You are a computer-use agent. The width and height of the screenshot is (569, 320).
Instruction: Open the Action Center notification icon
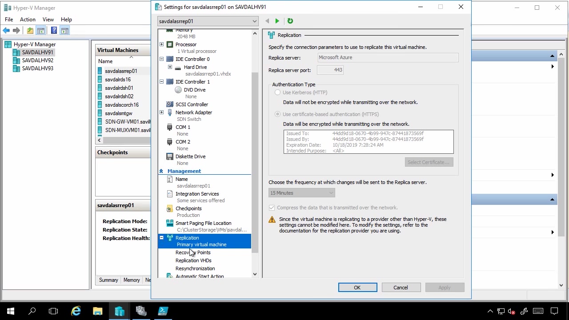pos(554,311)
